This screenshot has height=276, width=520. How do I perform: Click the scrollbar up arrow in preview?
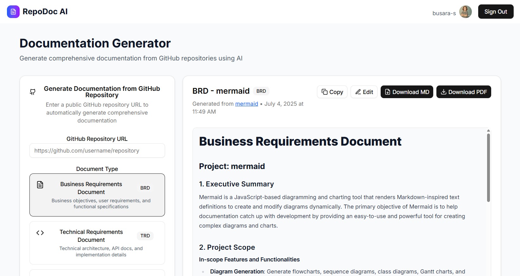488,130
